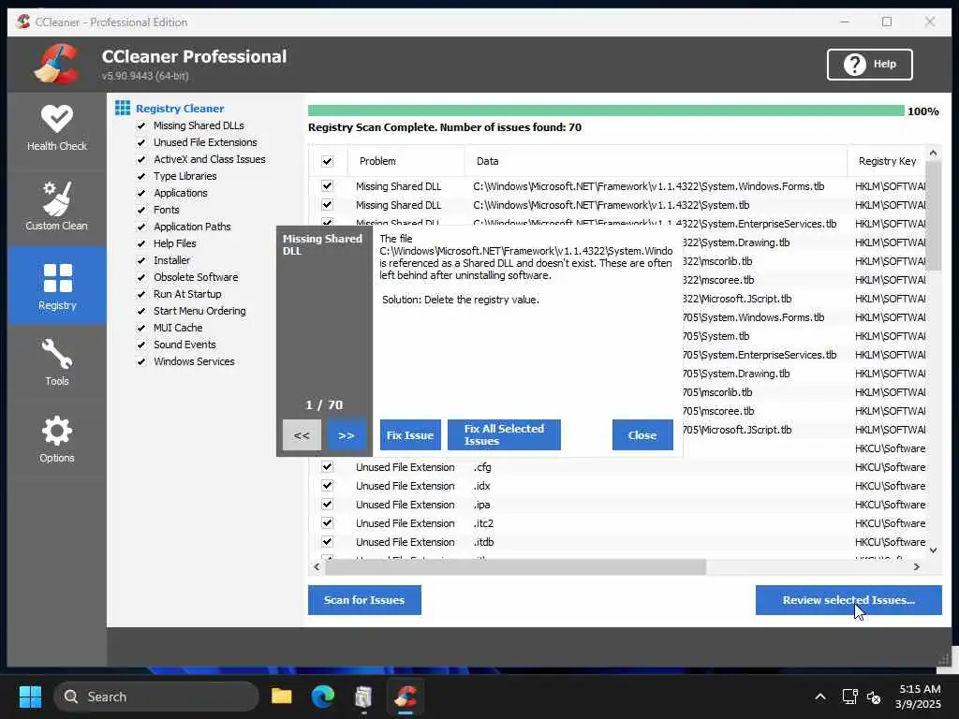Image resolution: width=959 pixels, height=719 pixels.
Task: Uncheck the .cfg extension row checkbox
Action: pyautogui.click(x=327, y=467)
